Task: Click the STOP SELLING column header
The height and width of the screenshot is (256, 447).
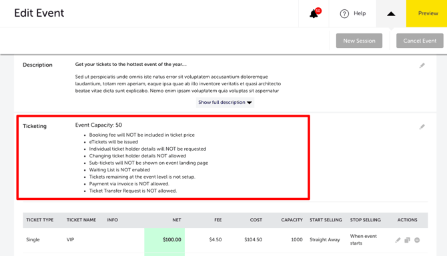Action: pyautogui.click(x=365, y=220)
